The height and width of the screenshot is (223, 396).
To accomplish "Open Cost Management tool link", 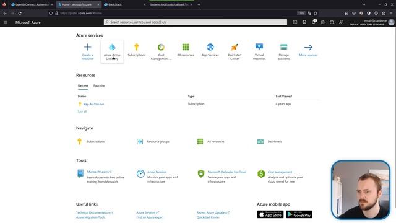I will tap(280, 172).
